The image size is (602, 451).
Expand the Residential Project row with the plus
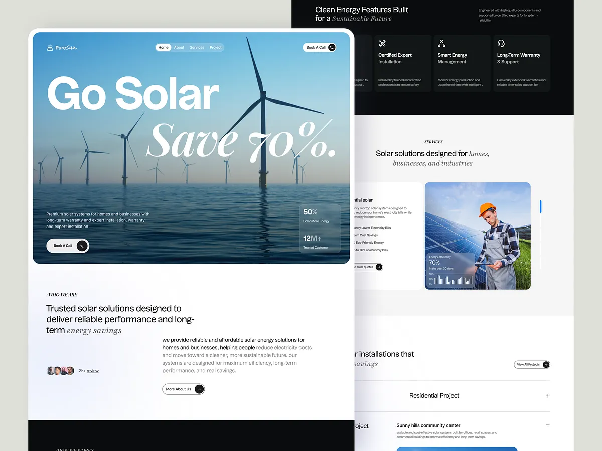pyautogui.click(x=548, y=396)
